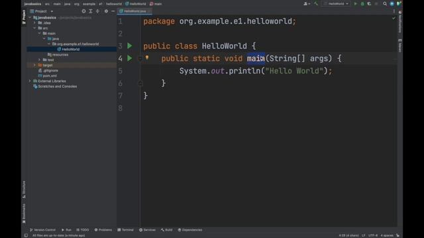
Task: Open the Services tool window
Action: [147, 230]
